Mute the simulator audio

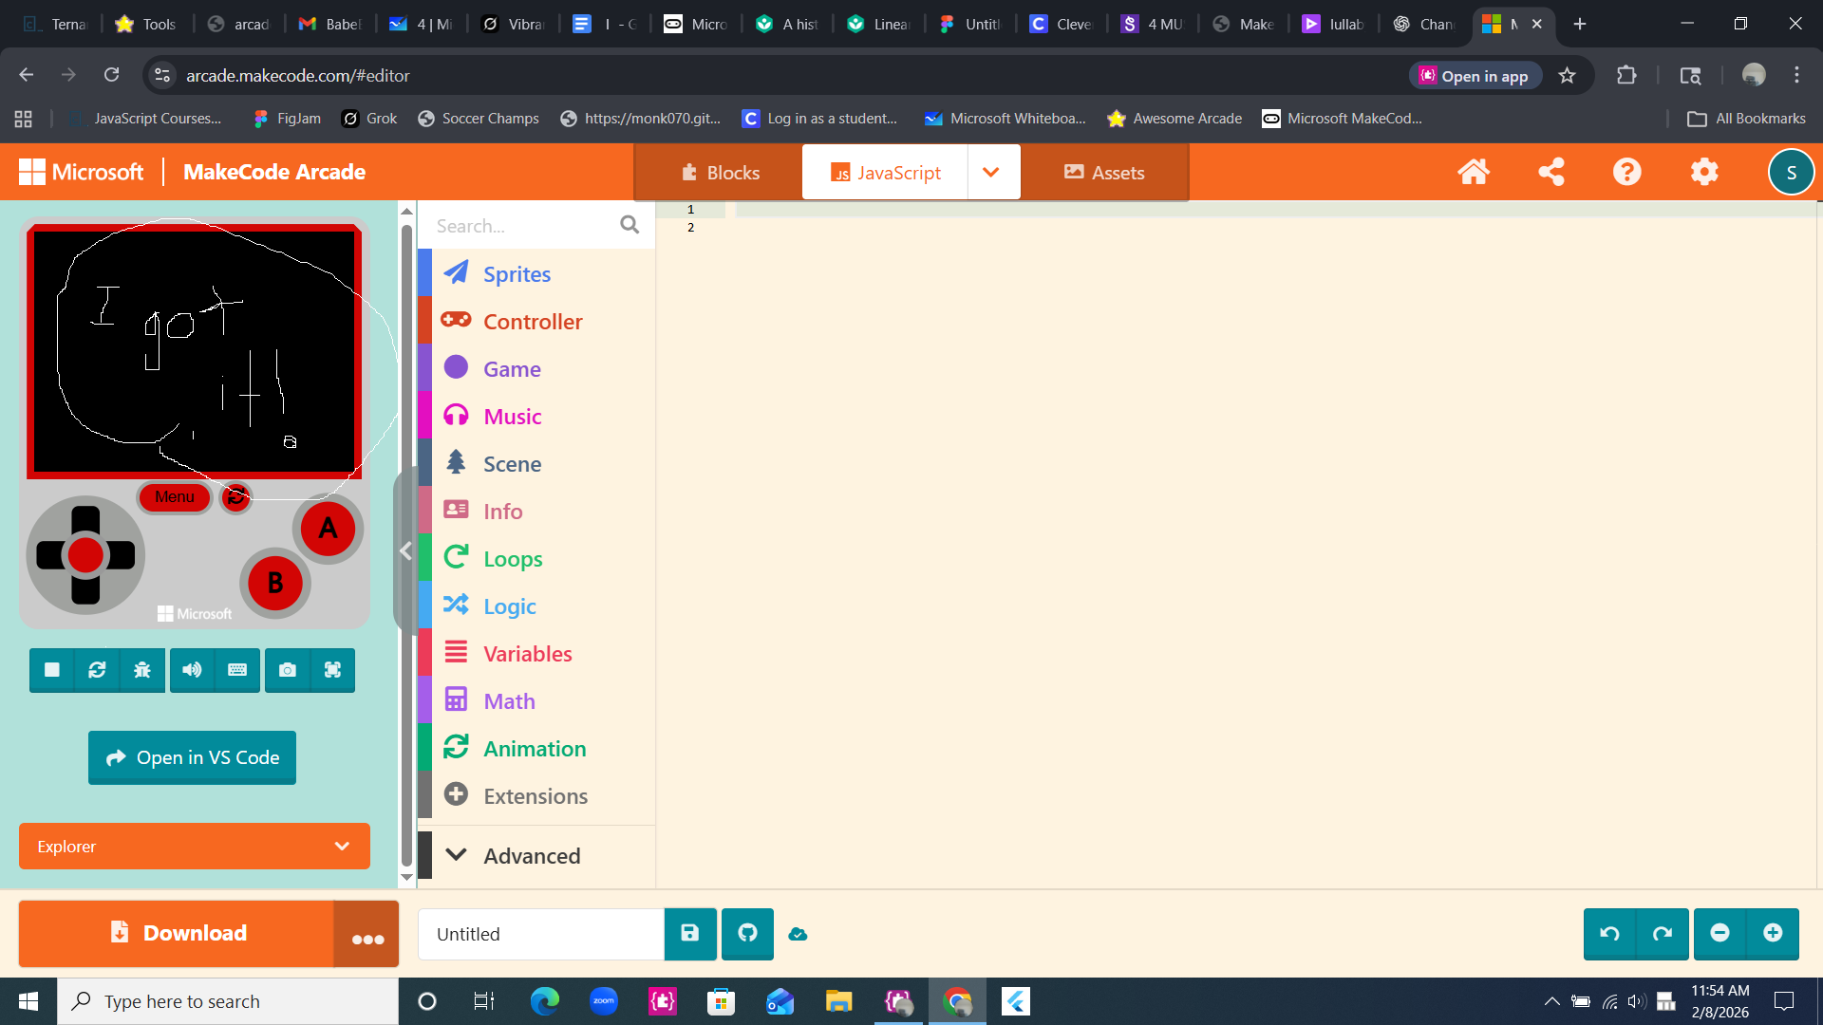pos(192,670)
